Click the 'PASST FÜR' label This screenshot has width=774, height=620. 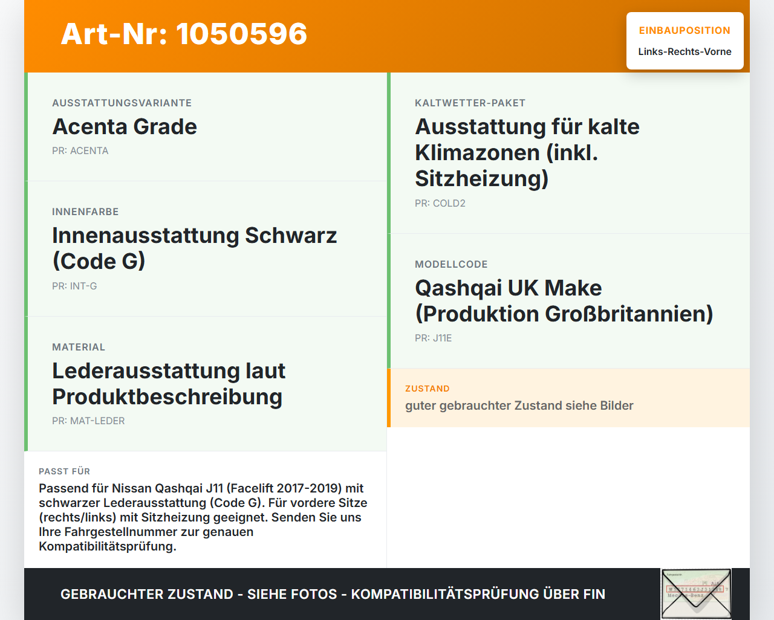[x=65, y=471]
